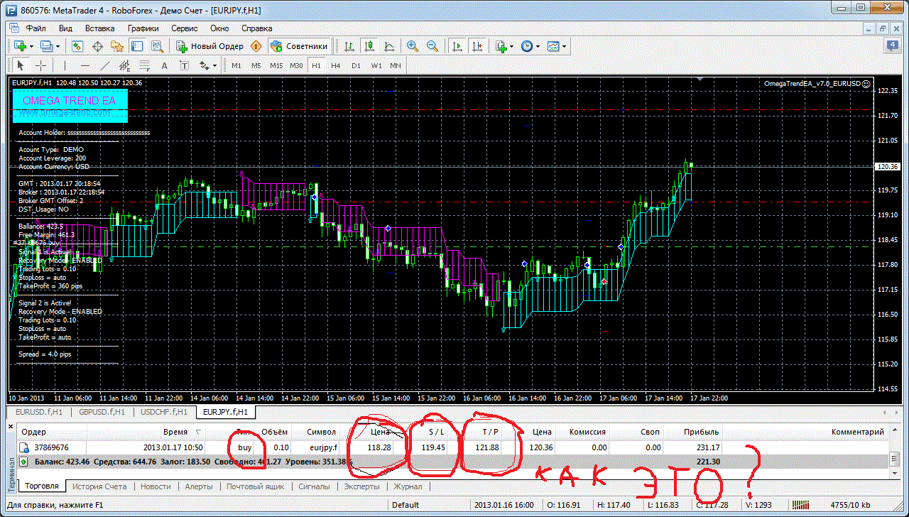
Task: Expand the New Chart dropdown arrow
Action: point(31,46)
